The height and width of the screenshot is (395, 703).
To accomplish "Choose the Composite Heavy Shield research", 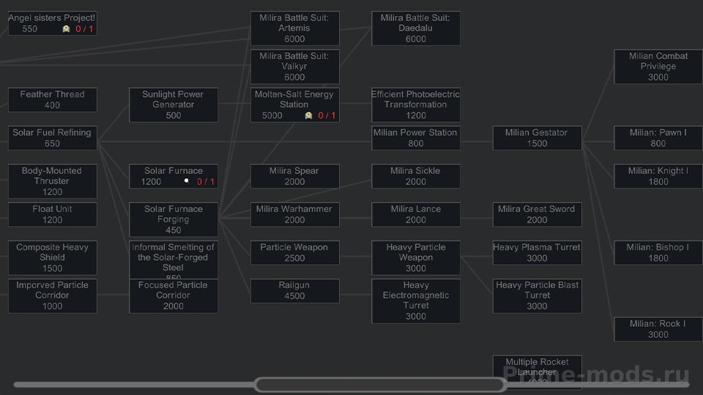I will [53, 257].
